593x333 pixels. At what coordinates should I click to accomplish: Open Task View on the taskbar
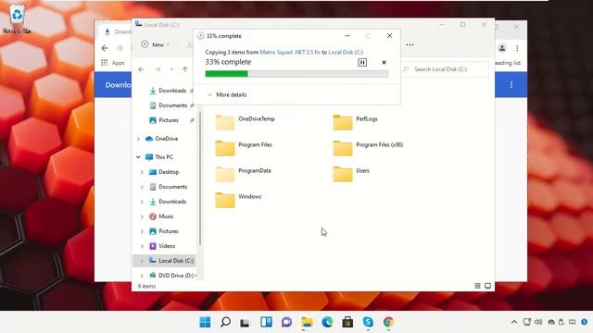245,322
